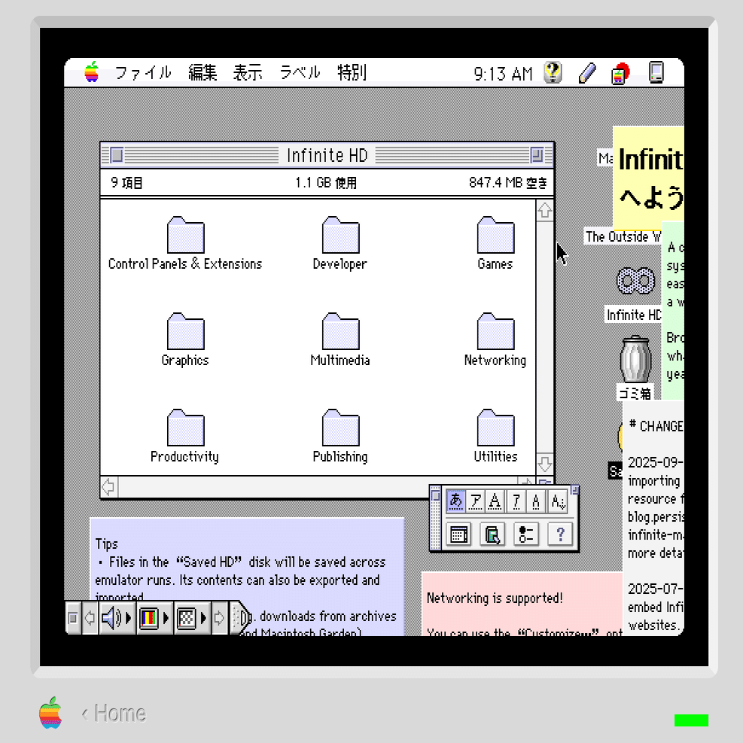The width and height of the screenshot is (743, 743).
Task: Open the ゴミ箱 trash can
Action: coord(635,361)
